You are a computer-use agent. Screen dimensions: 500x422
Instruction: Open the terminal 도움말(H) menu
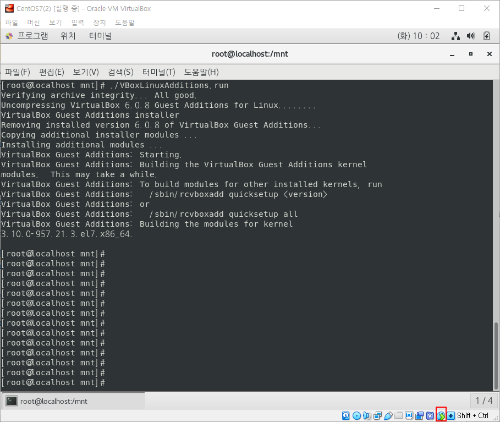coord(201,72)
